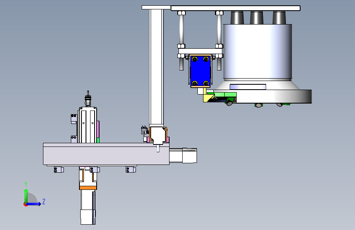Screen dimensions: 355x230
Task: Select the long horizontal gray base beam
Action: [x=106, y=154]
